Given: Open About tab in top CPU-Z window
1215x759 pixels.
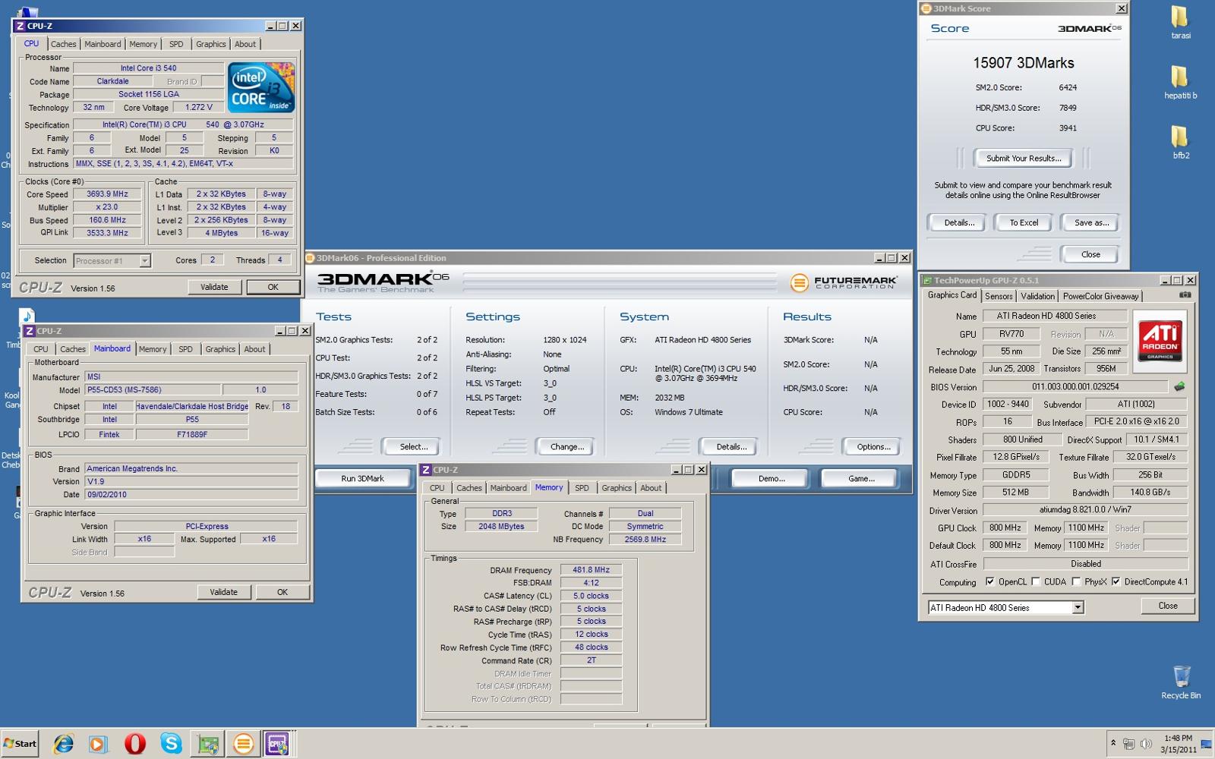Looking at the screenshot, I should pyautogui.click(x=245, y=44).
